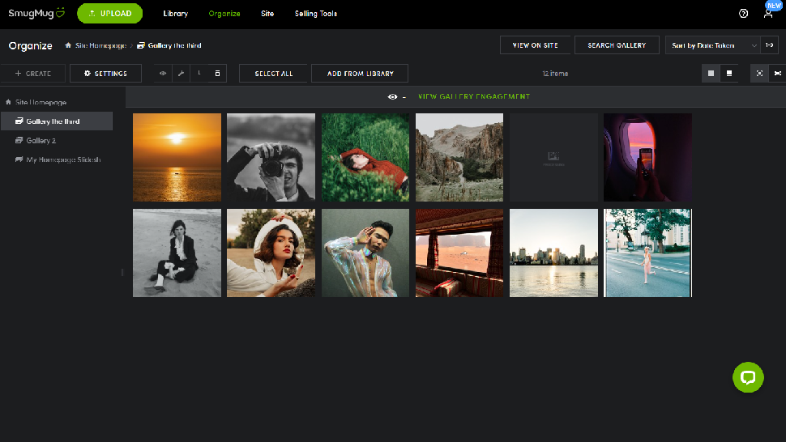Click the green UPLOAD button
786x442 pixels.
(x=109, y=14)
